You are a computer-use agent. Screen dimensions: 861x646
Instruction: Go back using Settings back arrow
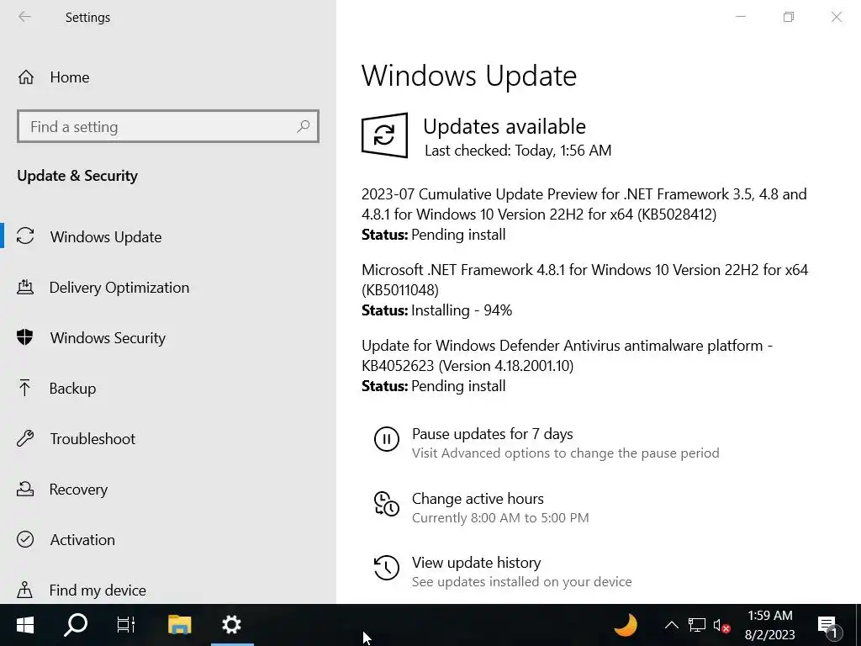coord(24,17)
